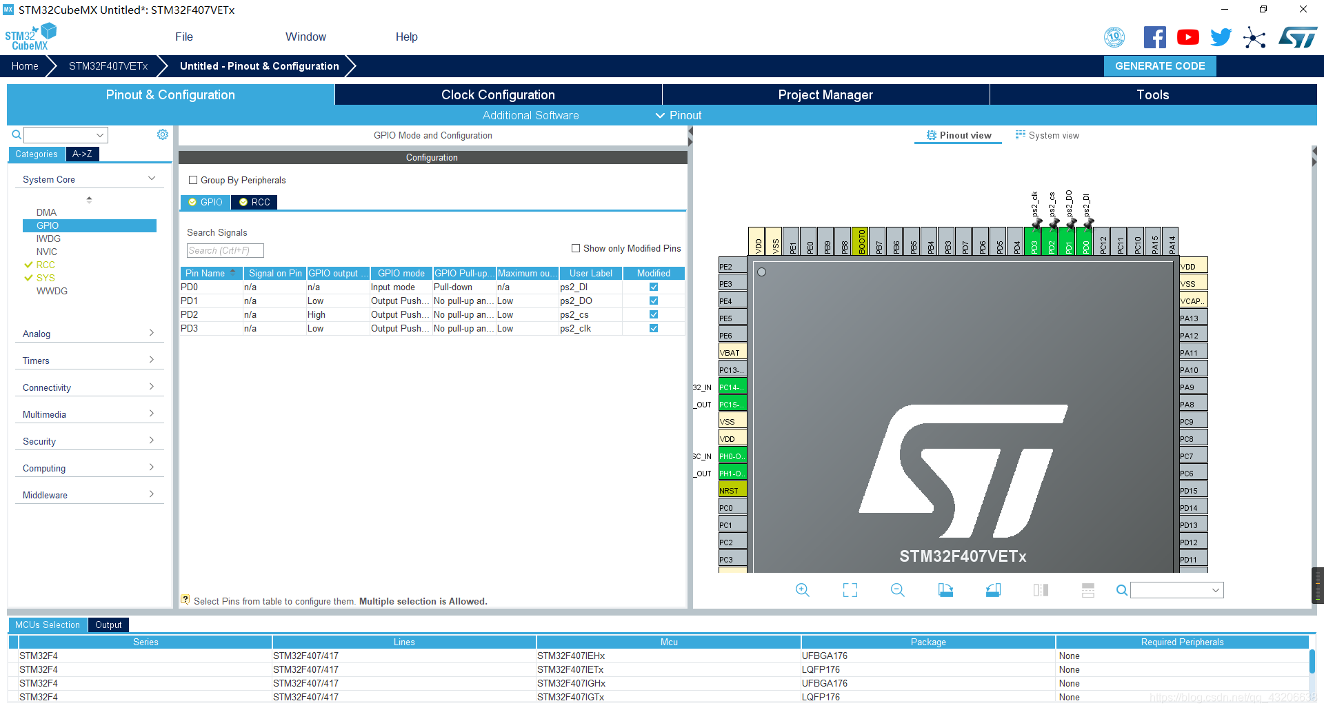
Task: Open the ST community network icon
Action: [1254, 37]
